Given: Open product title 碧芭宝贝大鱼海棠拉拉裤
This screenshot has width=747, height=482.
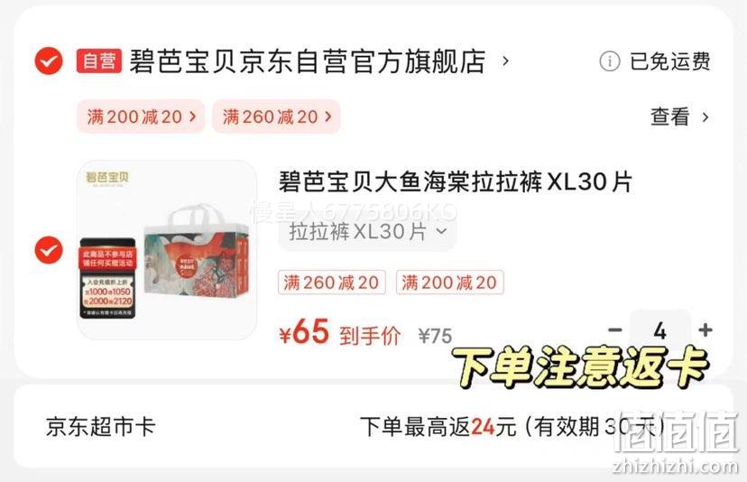Looking at the screenshot, I should (x=456, y=181).
